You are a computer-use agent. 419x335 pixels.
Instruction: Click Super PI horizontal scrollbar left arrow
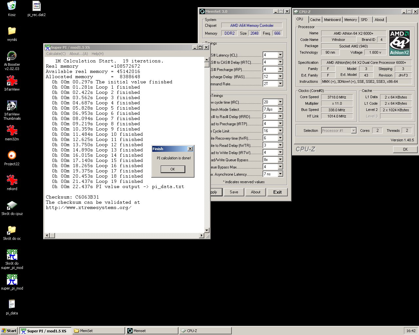tap(47, 236)
